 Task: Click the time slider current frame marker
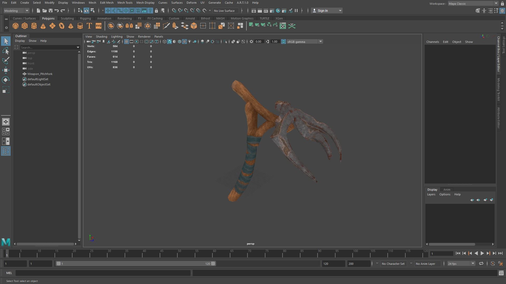coord(7,253)
